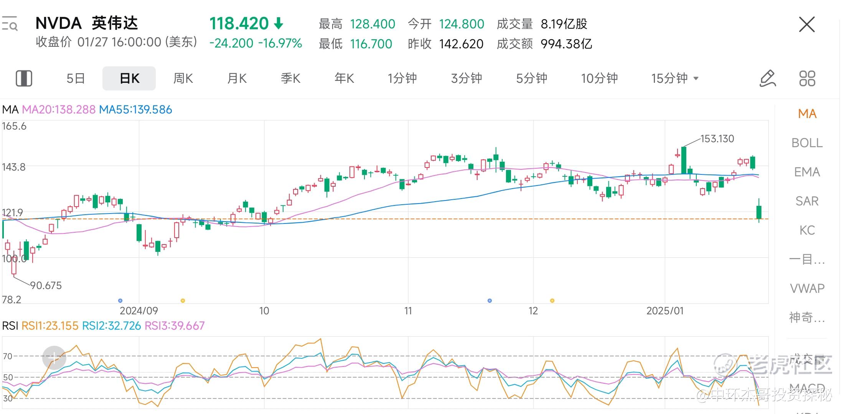The height and width of the screenshot is (414, 849).
Task: Click the yellow event dot after 2024/09
Action: click(183, 301)
